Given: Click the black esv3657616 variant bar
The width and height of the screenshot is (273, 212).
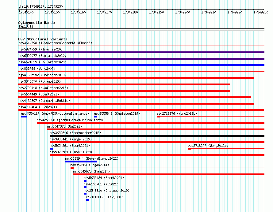Looking at the screenshot, I should (x=157, y=136).
